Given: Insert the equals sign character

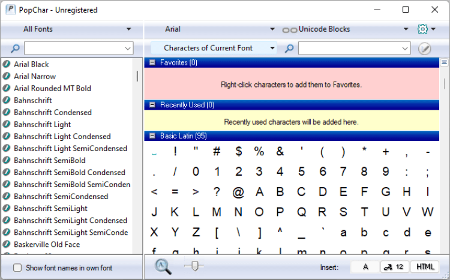Looking at the screenshot, I should point(175,192).
